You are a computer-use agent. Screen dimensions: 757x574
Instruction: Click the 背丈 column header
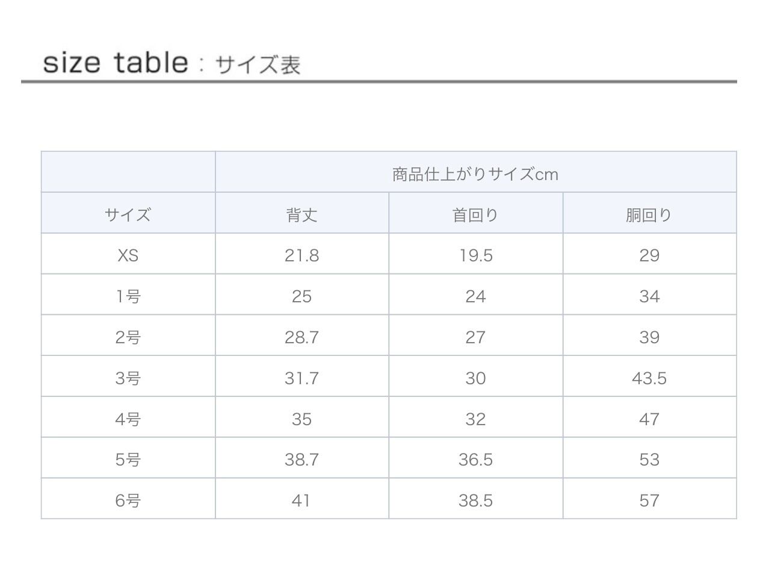301,214
